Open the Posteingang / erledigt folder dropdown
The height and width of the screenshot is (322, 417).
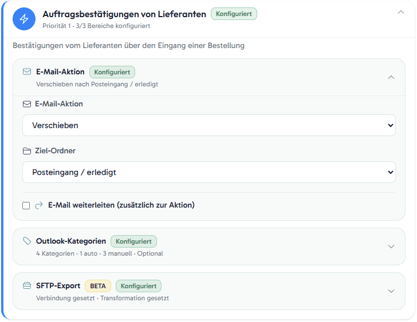[209, 172]
